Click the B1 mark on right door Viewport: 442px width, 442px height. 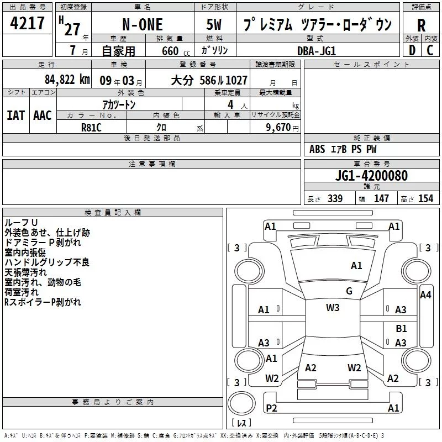tap(401, 328)
